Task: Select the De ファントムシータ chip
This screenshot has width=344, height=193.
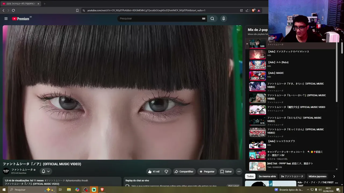Action: pyautogui.click(x=292, y=176)
